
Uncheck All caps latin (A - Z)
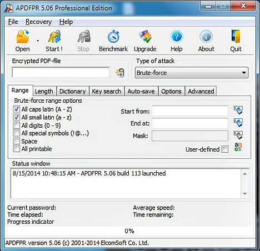click(x=16, y=109)
